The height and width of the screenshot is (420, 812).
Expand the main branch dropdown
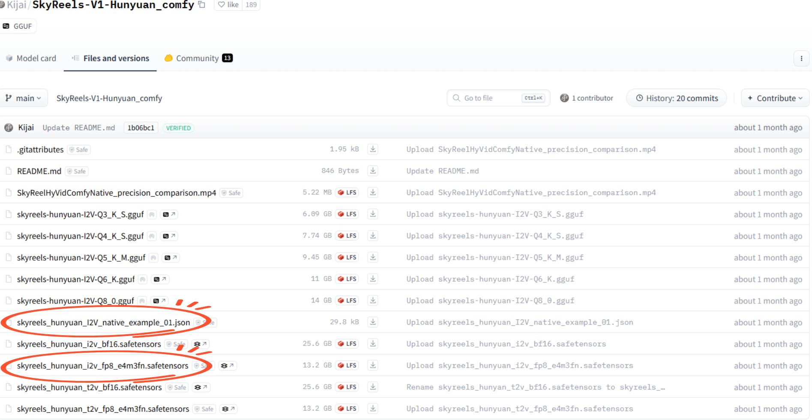[x=24, y=98]
